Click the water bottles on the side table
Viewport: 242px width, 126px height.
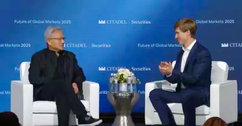click(123, 83)
